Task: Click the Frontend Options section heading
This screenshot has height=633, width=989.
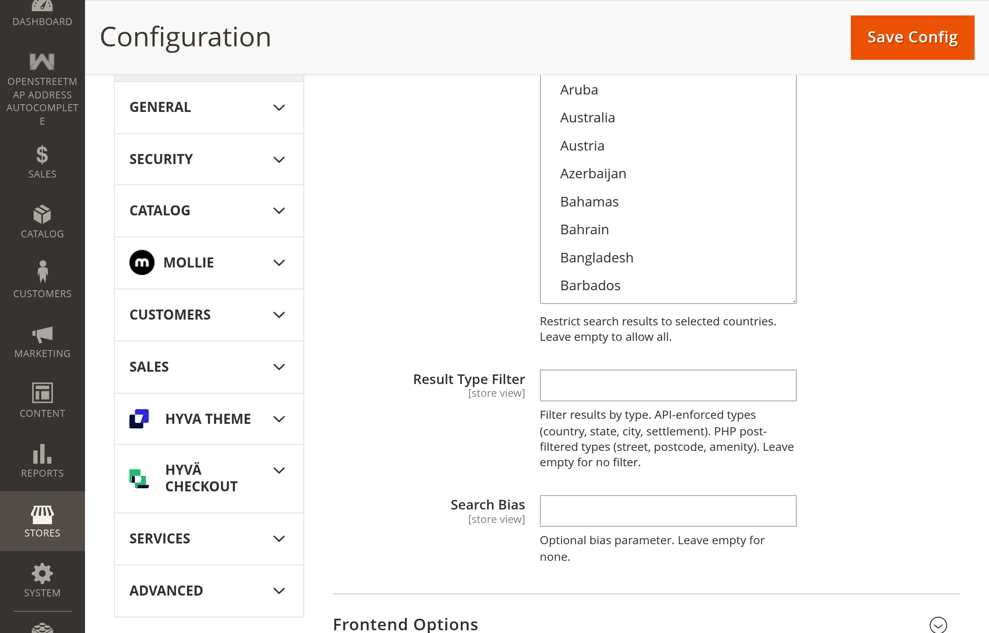Action: [405, 624]
